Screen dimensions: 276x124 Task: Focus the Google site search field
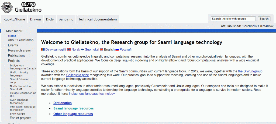click(233, 19)
